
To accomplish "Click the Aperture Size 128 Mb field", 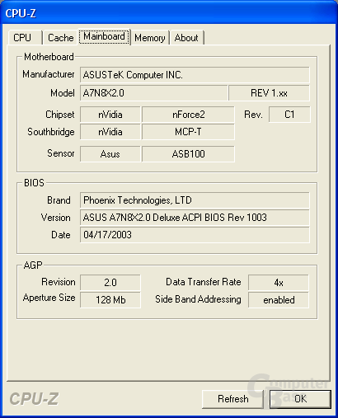I will [110, 300].
